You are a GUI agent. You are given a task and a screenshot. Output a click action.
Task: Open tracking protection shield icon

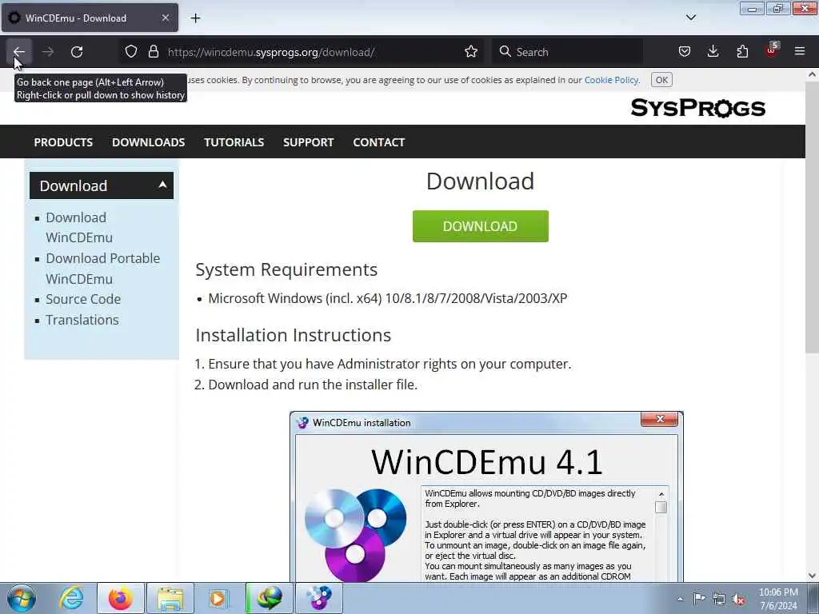click(x=131, y=52)
